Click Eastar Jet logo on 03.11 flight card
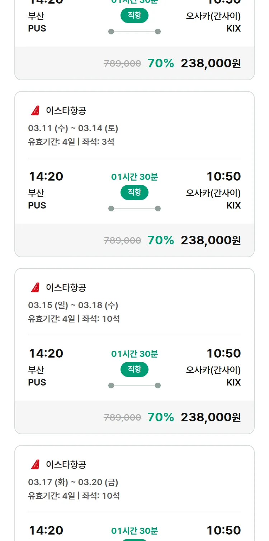Screen dimensions: 269x541 35,111
